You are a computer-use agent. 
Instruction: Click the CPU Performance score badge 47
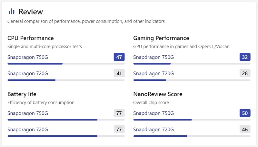click(x=119, y=57)
